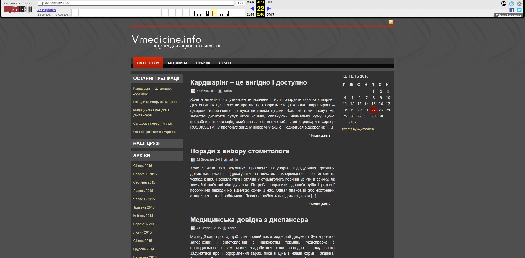525x258 pixels.
Task: Click the orange RSS feed icon
Action: click(x=391, y=22)
